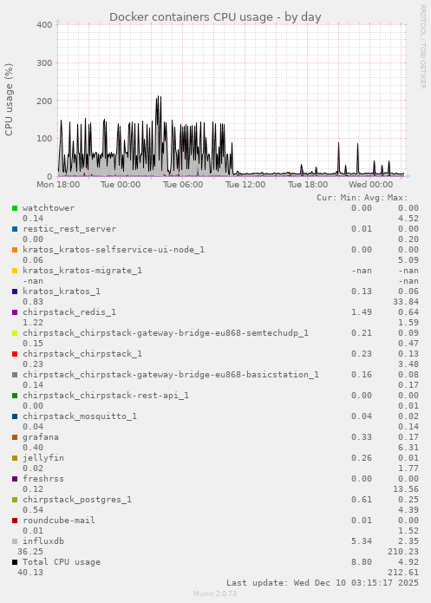Click the 'Cur: Min: Avg: Max:' header
Image resolution: width=431 pixels, height=603 pixels.
362,198
